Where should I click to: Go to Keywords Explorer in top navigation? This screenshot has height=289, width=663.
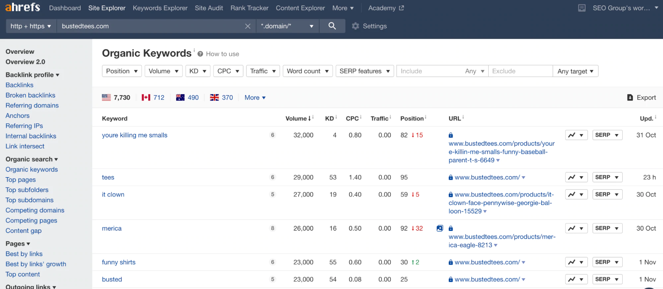tap(160, 8)
